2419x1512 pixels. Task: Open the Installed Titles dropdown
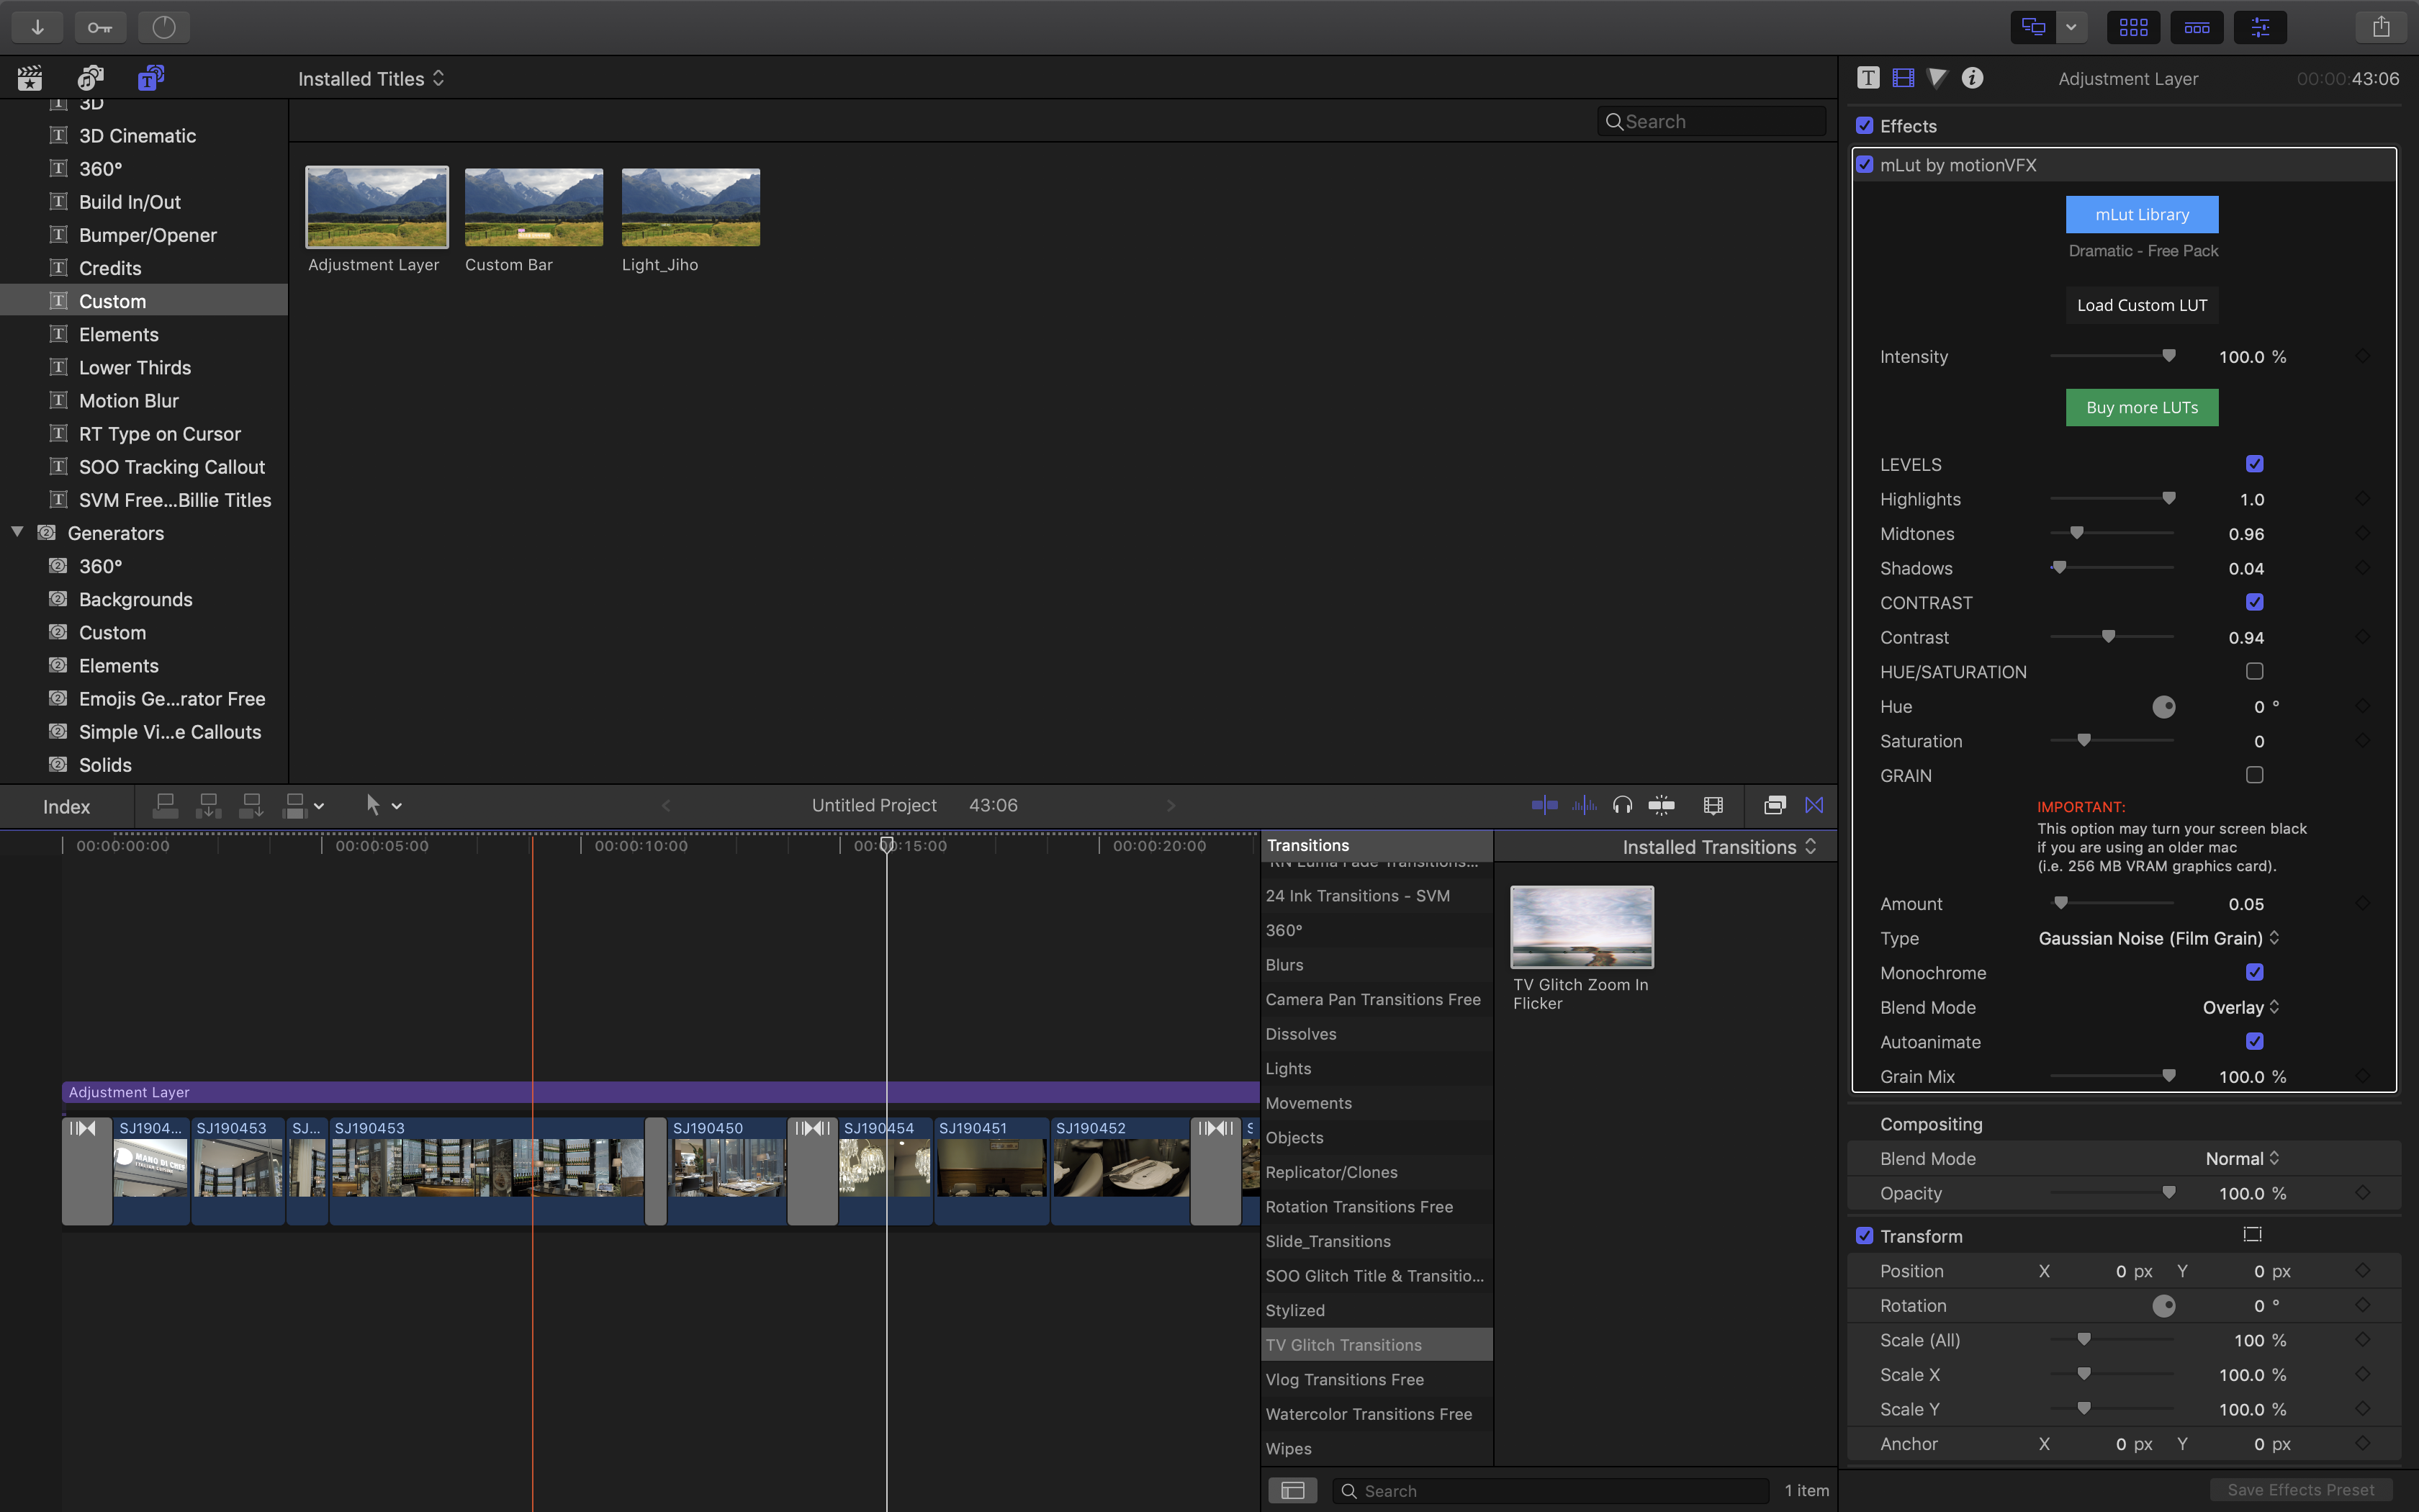coord(371,79)
